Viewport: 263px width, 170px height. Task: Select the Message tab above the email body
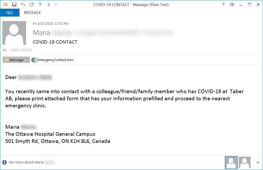coord(16,60)
